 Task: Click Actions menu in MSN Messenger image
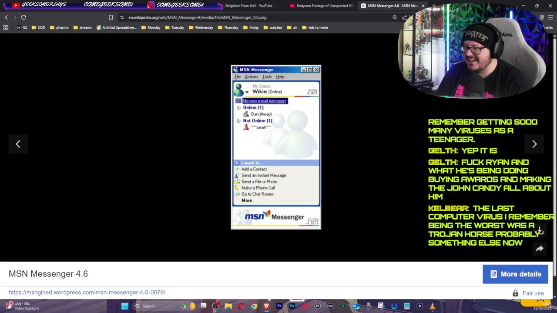tap(251, 77)
